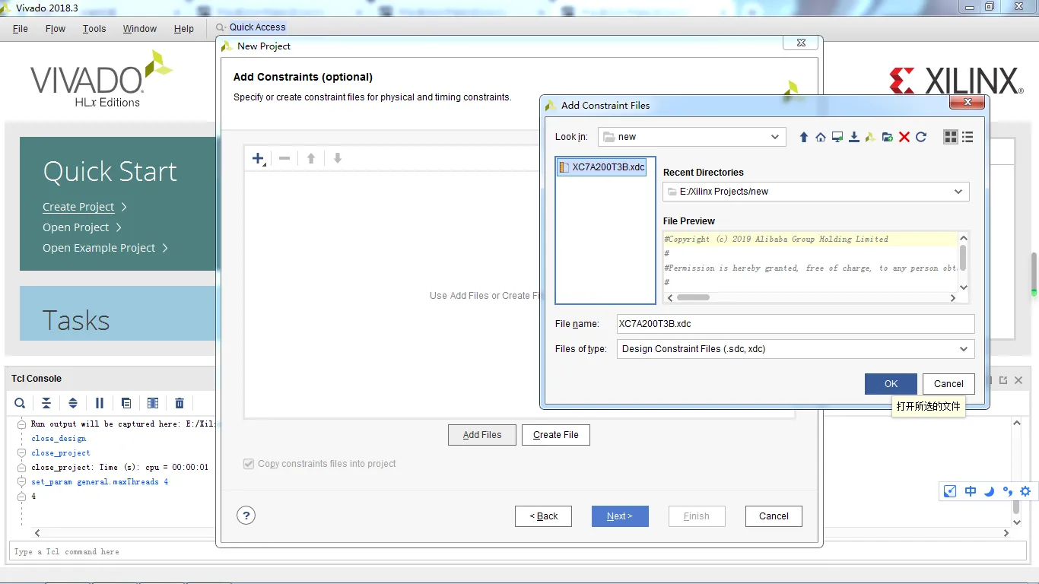
Task: Close the Tcl Console panel
Action: (1017, 379)
